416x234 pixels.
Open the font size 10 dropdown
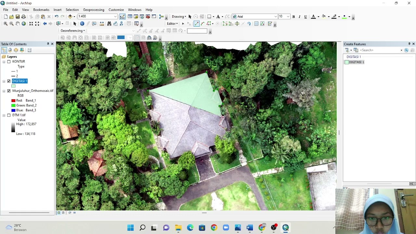coord(288,17)
